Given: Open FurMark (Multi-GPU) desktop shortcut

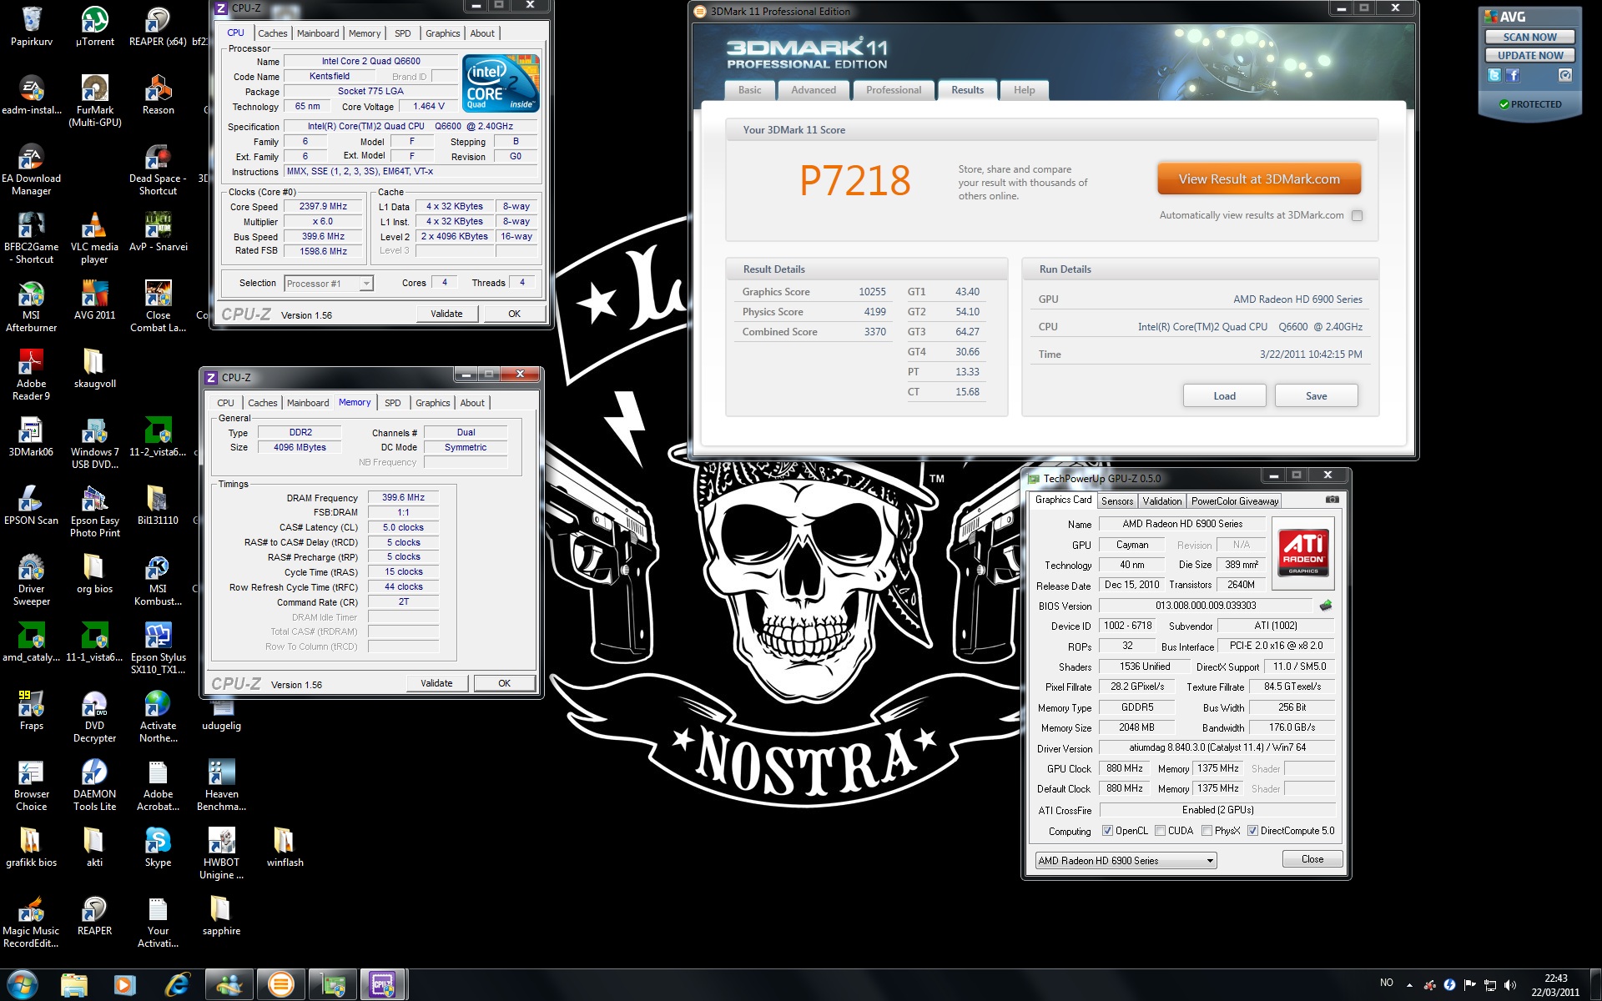Looking at the screenshot, I should (x=94, y=100).
